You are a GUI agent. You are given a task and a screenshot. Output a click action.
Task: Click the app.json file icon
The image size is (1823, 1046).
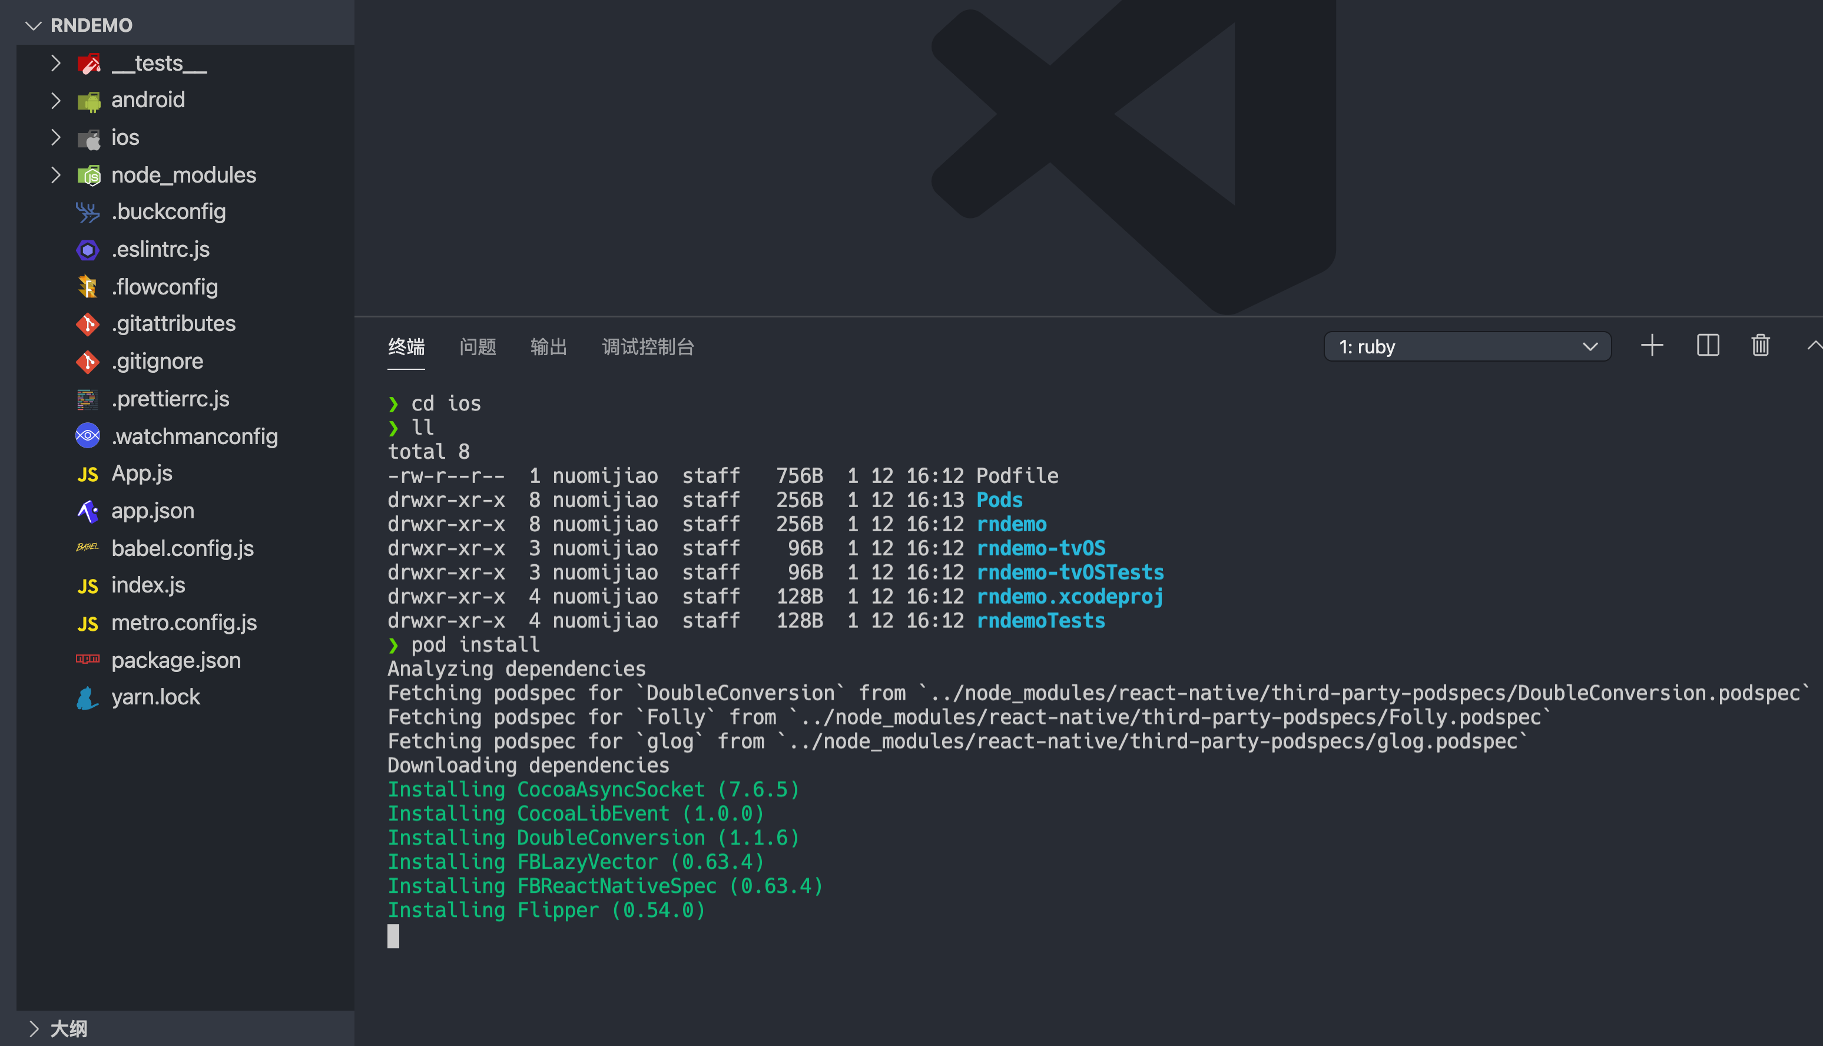[x=88, y=511]
